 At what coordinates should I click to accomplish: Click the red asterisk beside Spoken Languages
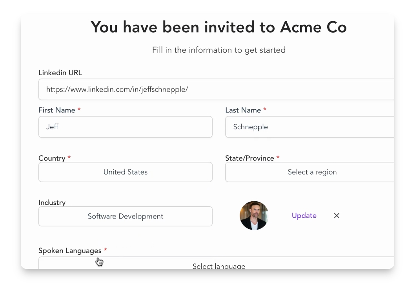tap(105, 250)
